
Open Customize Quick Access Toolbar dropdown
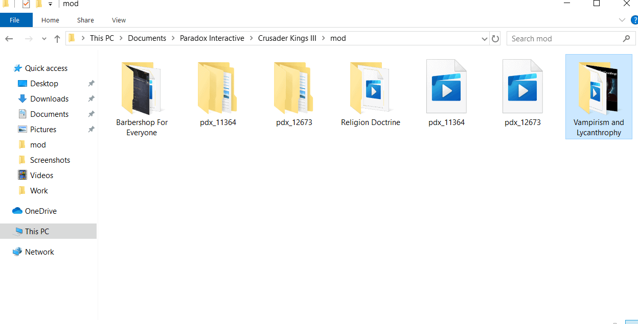50,4
